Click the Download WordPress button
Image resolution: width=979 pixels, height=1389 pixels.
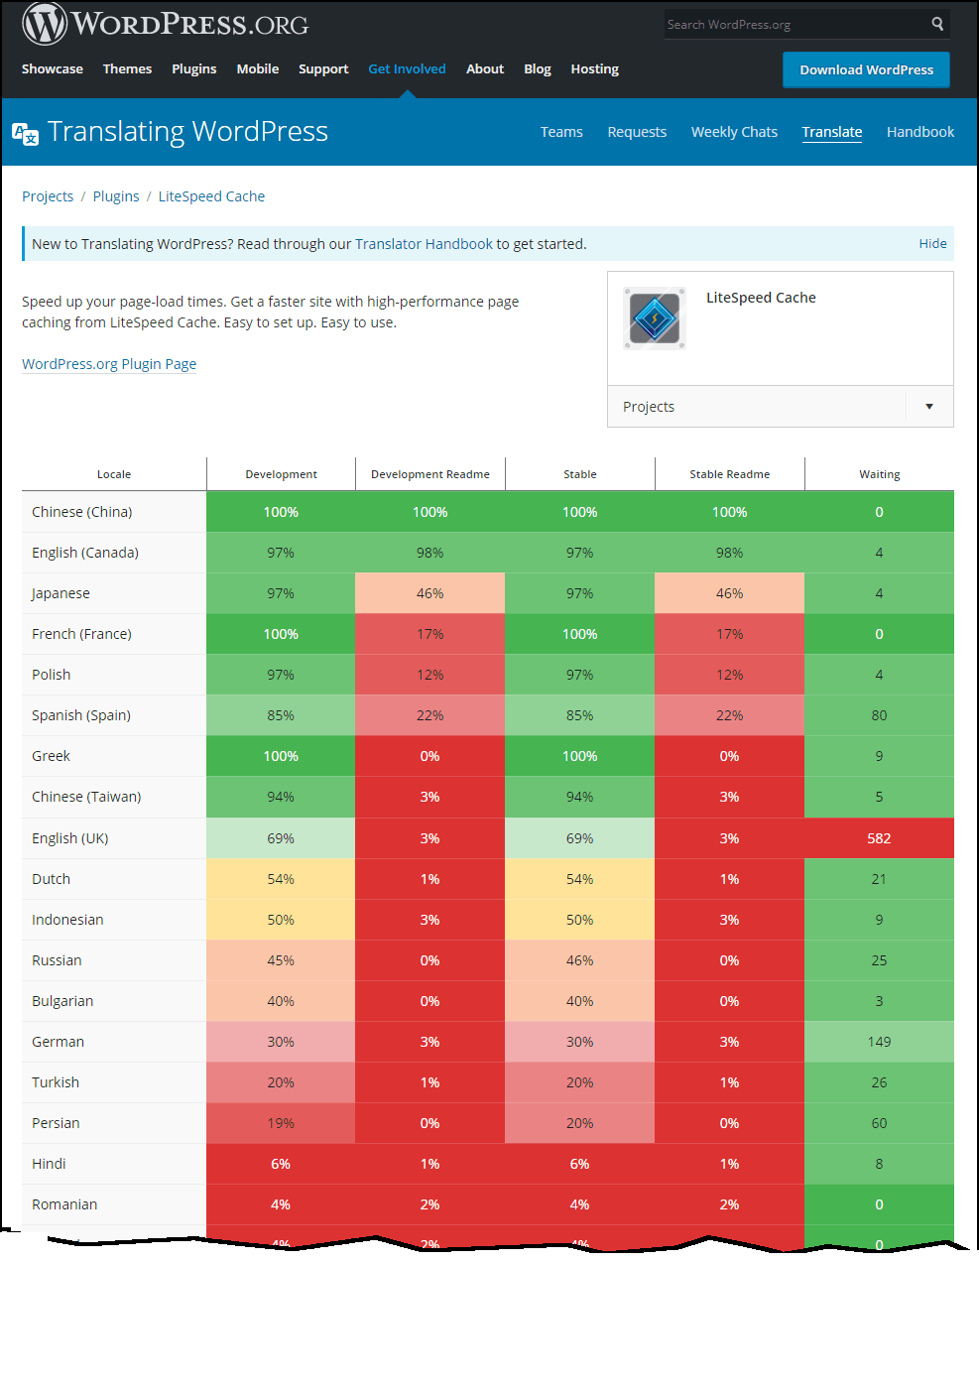pos(865,69)
